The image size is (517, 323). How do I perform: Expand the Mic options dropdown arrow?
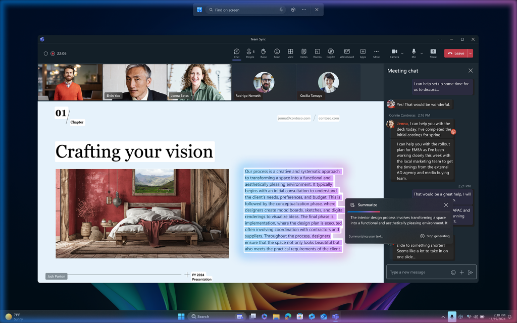(x=422, y=53)
